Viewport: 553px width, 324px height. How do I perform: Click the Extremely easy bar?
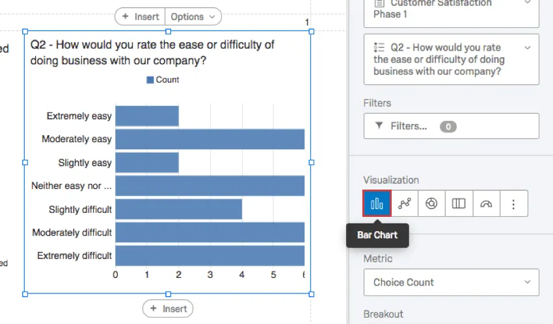[x=147, y=116]
